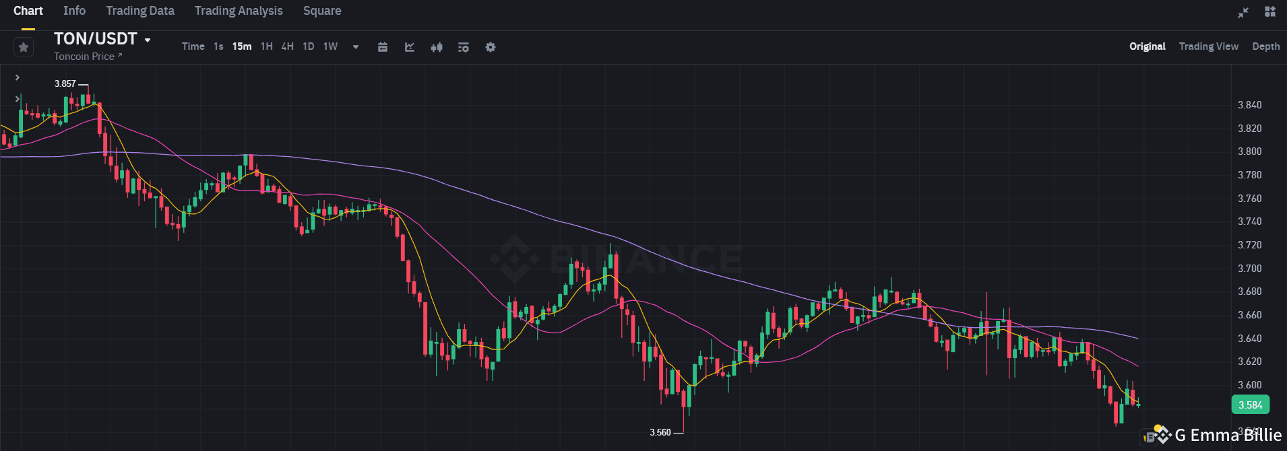Open the widgets layout icon
1287x451 pixels.
coord(1269,11)
